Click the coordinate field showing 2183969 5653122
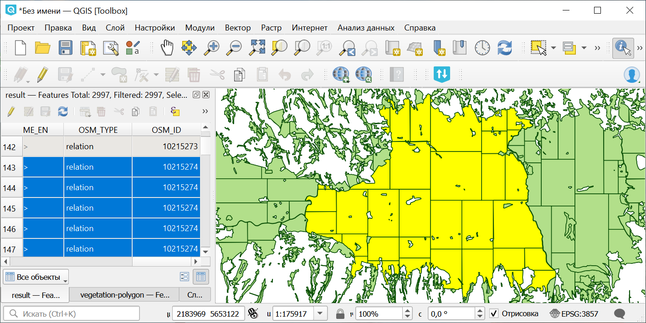 [x=208, y=313]
